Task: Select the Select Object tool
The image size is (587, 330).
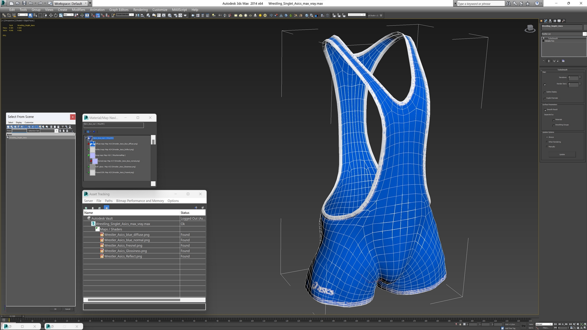Action: pos(31,15)
